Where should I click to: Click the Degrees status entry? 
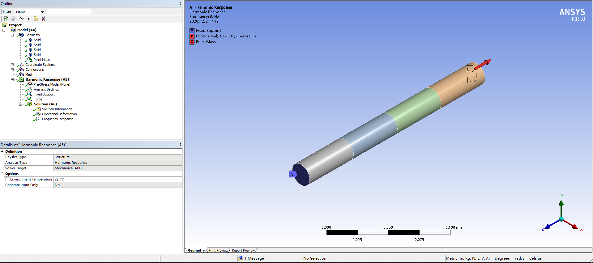[x=502, y=258]
